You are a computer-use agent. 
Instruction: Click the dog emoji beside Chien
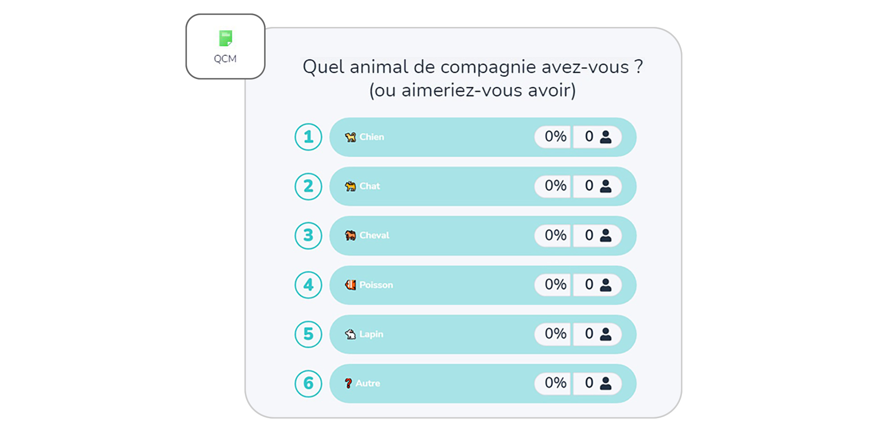pyautogui.click(x=350, y=137)
